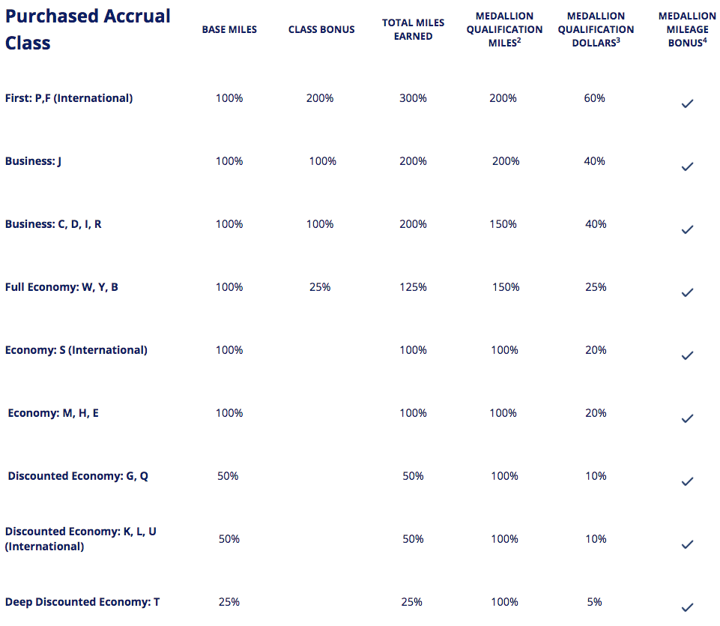Click the Total Miles Earned header
This screenshot has height=626, width=720.
click(x=413, y=29)
